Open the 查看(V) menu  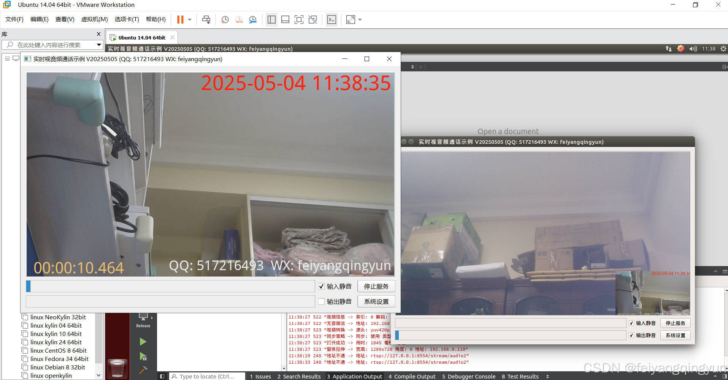(x=65, y=19)
